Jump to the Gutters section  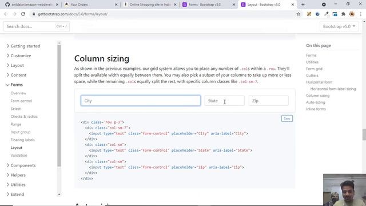click(312, 76)
